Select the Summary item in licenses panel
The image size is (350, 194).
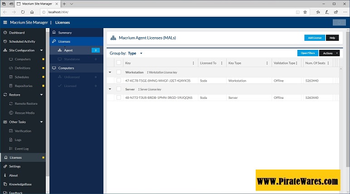[x=65, y=33]
